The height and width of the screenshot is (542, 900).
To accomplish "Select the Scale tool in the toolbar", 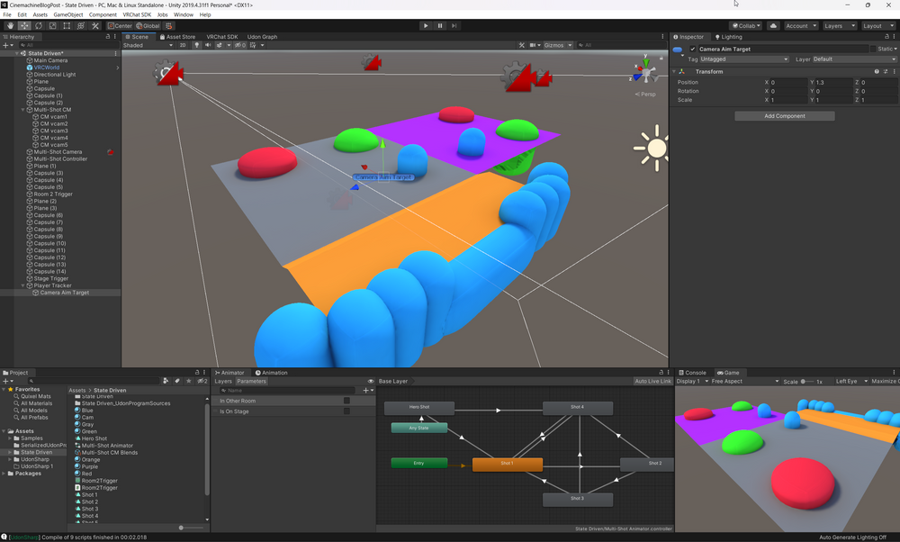I will [52, 25].
